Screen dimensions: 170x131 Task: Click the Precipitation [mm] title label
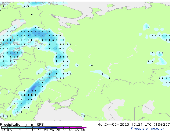click(x=17, y=125)
